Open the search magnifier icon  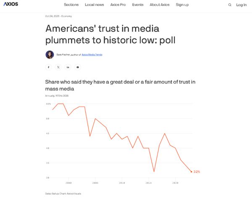coord(230,5)
